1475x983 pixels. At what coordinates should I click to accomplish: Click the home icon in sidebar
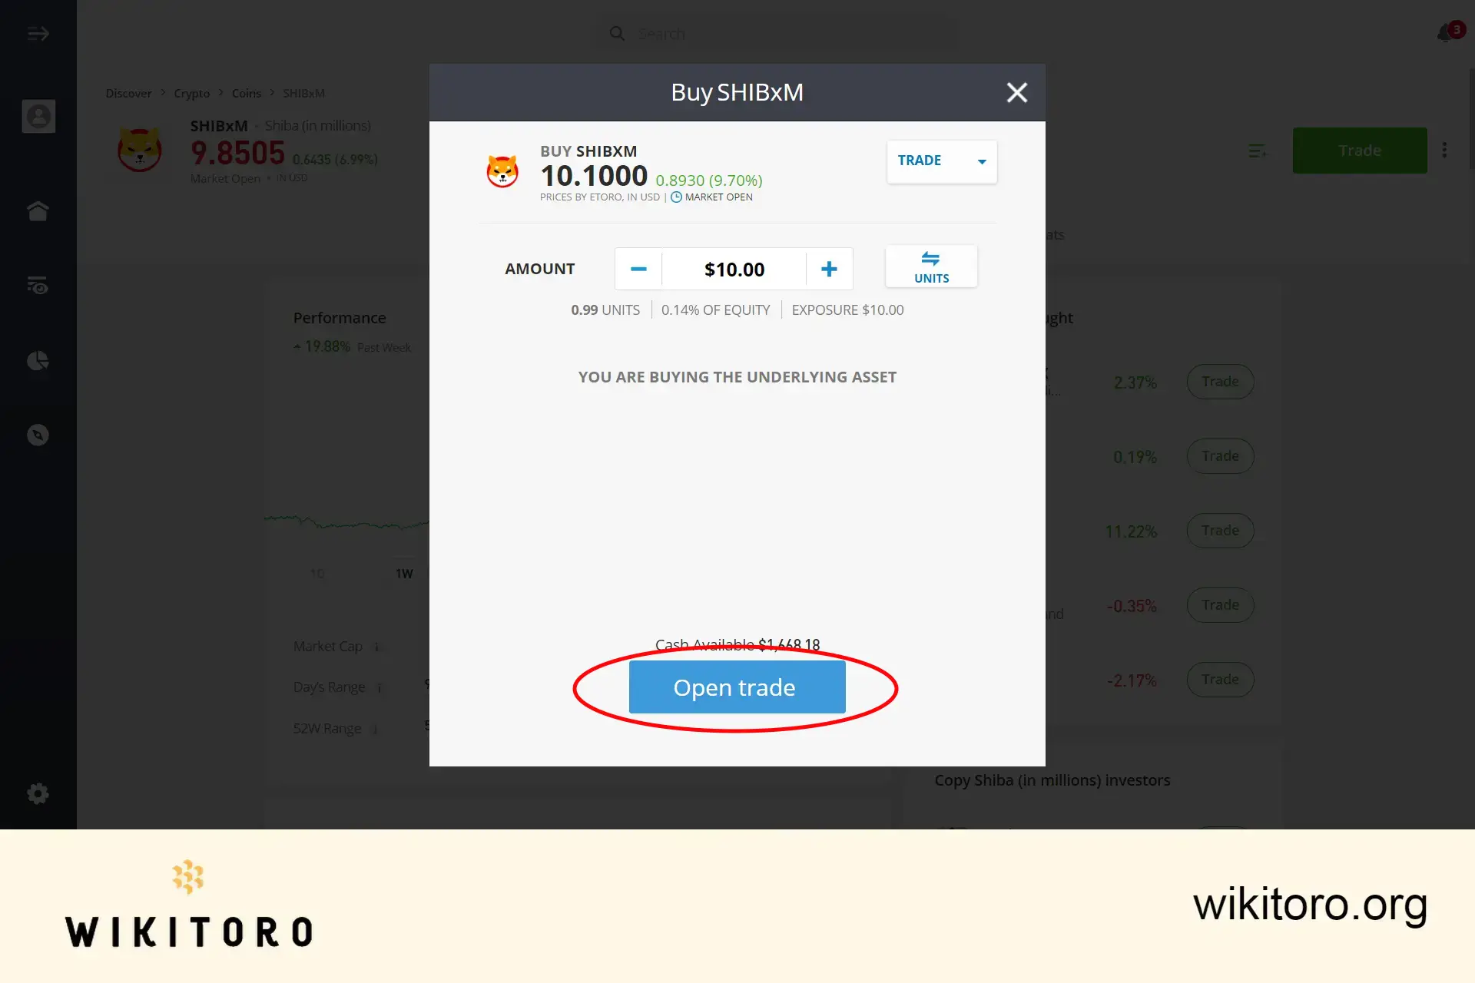[38, 210]
